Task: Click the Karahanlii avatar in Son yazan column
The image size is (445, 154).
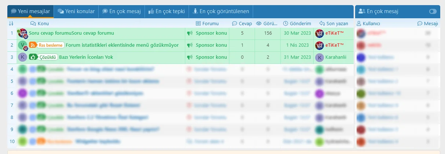Action: click(320, 57)
